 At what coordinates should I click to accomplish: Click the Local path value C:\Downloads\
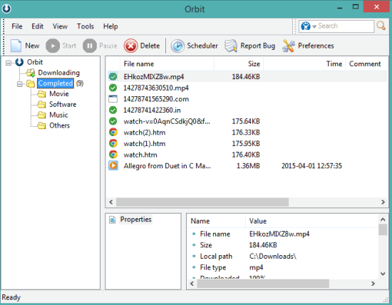pos(273,257)
